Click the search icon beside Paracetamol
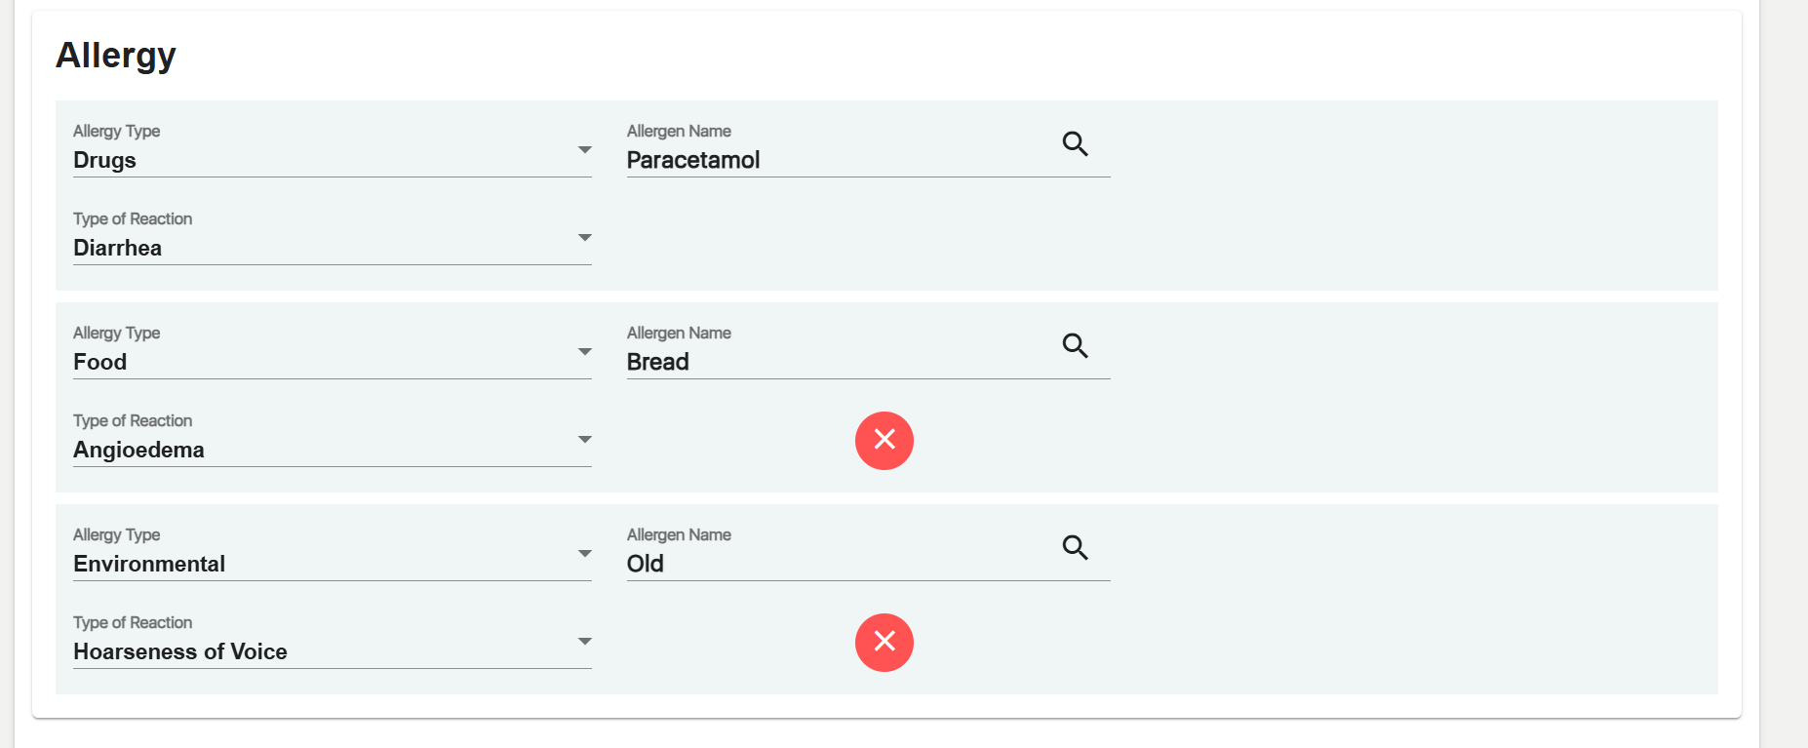Image resolution: width=1808 pixels, height=748 pixels. pyautogui.click(x=1075, y=144)
